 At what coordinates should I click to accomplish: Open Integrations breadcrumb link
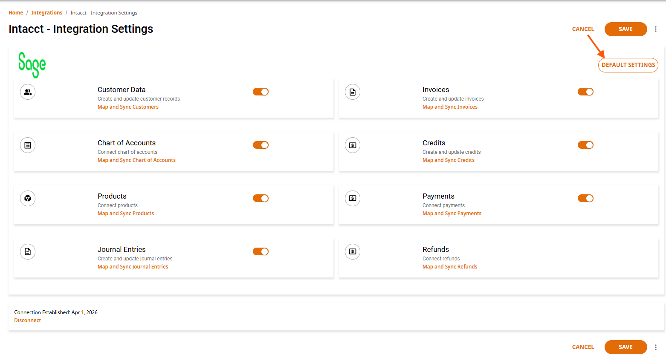[46, 13]
